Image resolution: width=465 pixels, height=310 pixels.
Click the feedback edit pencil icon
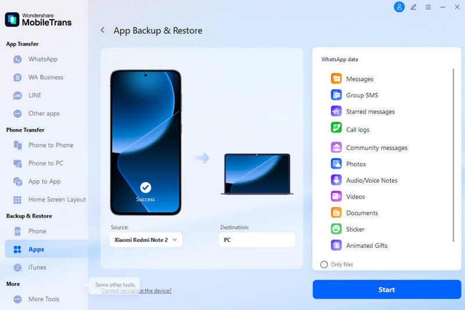414,7
